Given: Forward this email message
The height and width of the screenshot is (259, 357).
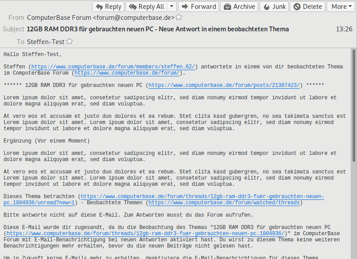Looking at the screenshot, I should click(x=198, y=7).
